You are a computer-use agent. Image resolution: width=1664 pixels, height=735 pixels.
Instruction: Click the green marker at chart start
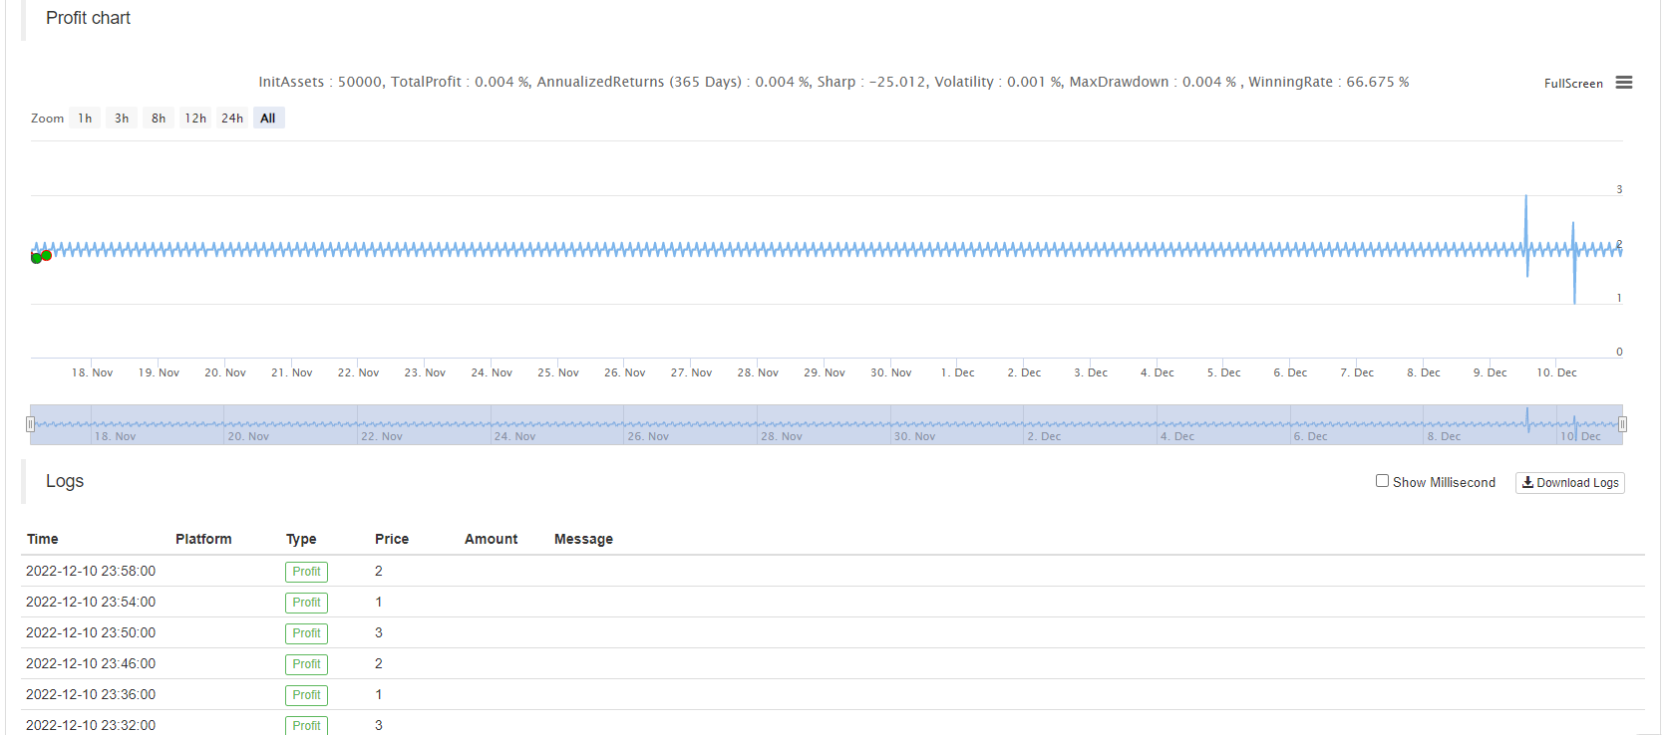(x=37, y=258)
